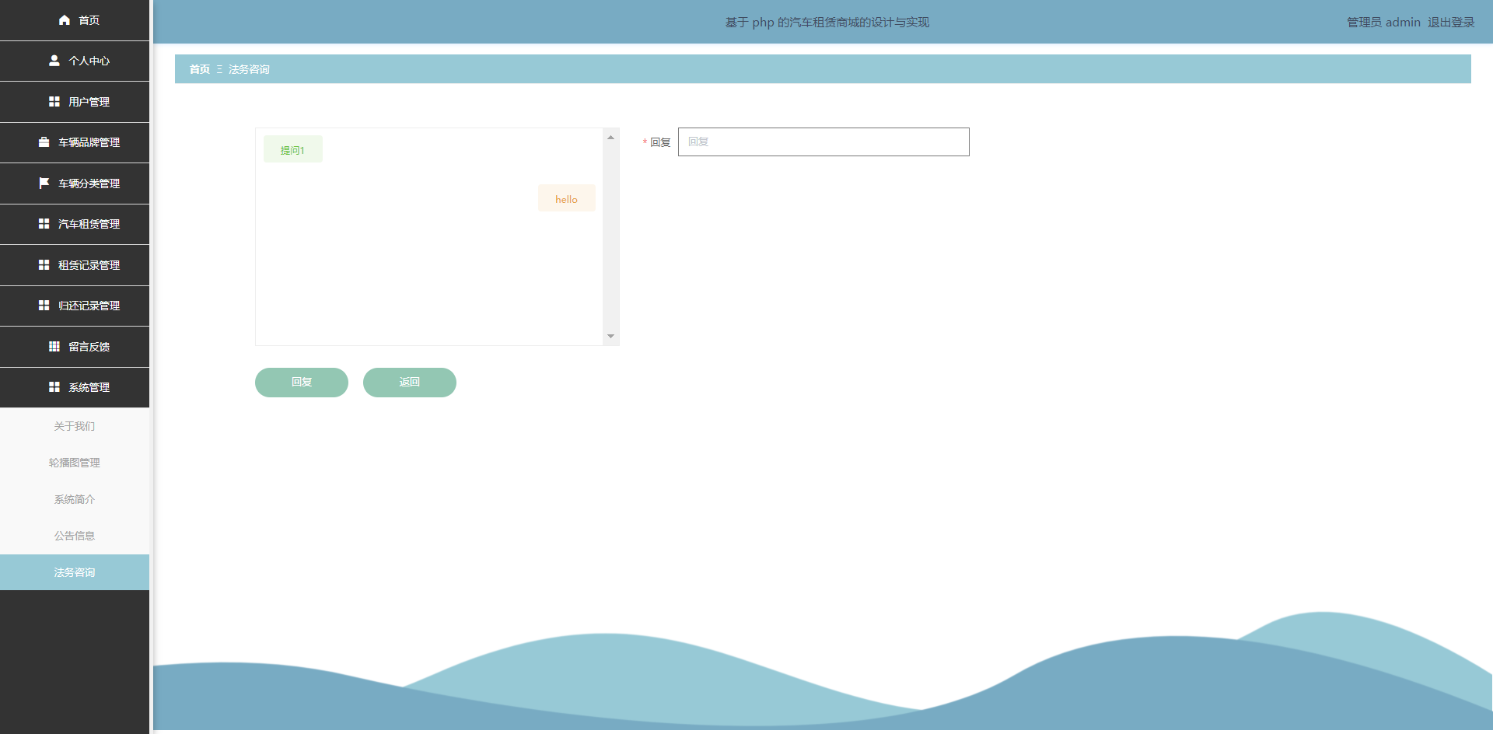Screen dimensions: 1493x734
Task: Click the person icon beside 个人中心
Action: [x=54, y=61]
